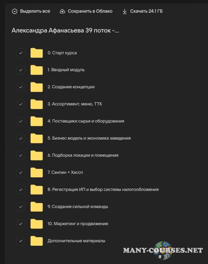The width and height of the screenshot is (208, 264).
Task: Click the download arrow icon
Action: 125,11
